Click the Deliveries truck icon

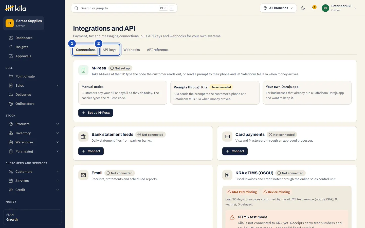11,94
